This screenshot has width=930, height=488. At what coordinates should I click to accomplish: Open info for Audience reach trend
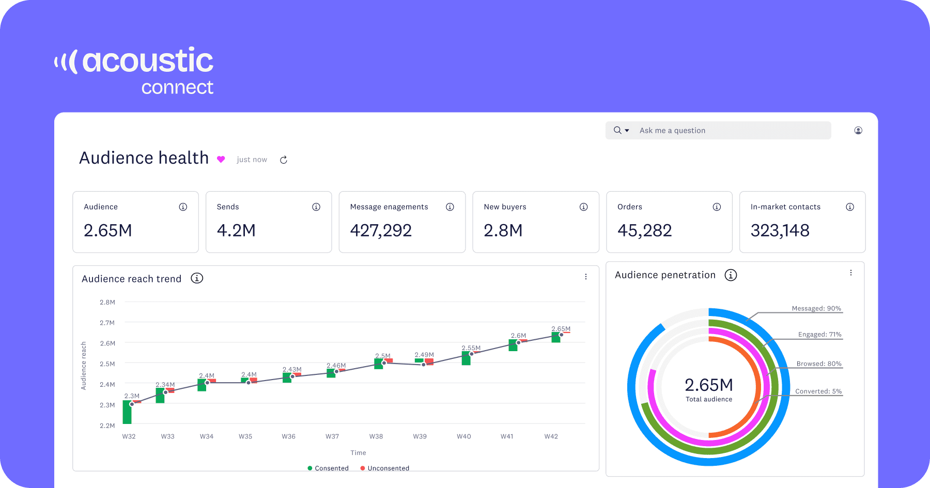(x=197, y=278)
